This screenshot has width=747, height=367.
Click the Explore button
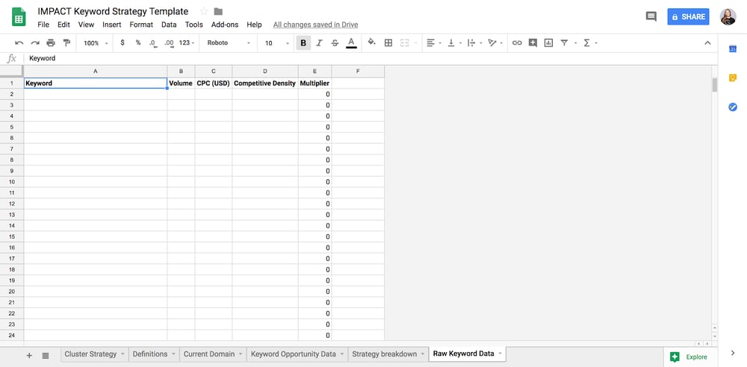689,357
